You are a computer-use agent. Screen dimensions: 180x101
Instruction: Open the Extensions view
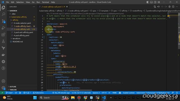point(3,35)
